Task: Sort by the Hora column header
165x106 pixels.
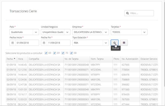Action: tap(22, 59)
